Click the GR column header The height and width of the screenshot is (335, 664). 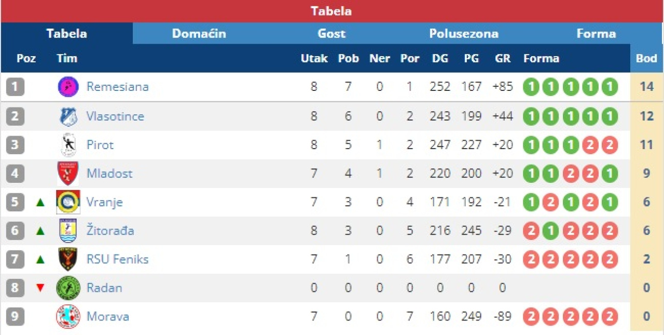(x=503, y=58)
